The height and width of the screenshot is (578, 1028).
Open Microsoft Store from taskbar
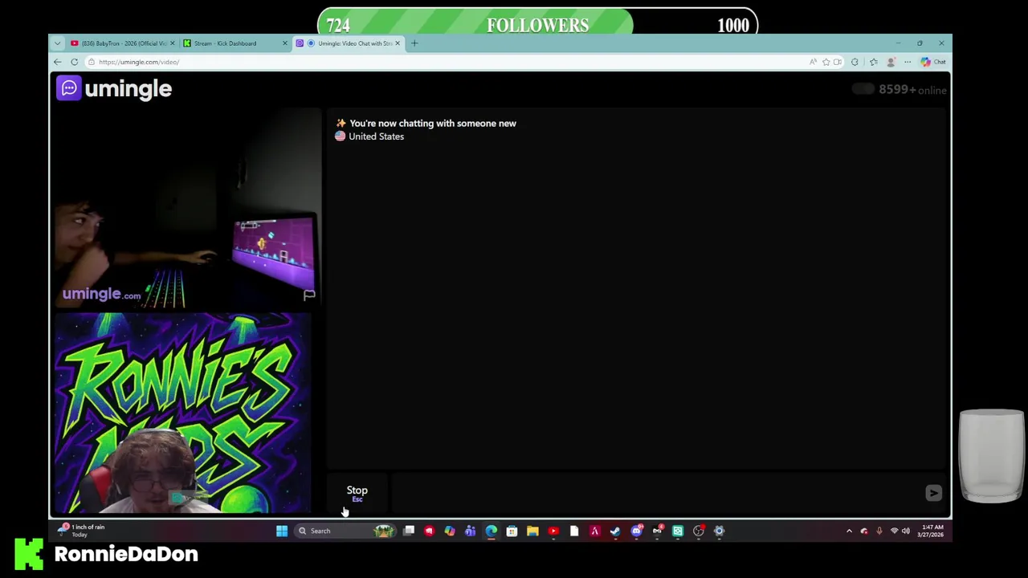(x=512, y=531)
